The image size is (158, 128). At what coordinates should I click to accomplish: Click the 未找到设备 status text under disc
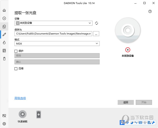tap(128, 56)
